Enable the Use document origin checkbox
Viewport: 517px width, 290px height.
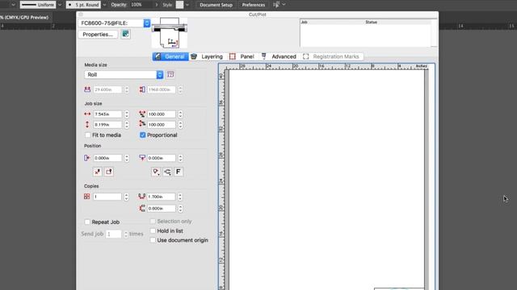coord(153,240)
